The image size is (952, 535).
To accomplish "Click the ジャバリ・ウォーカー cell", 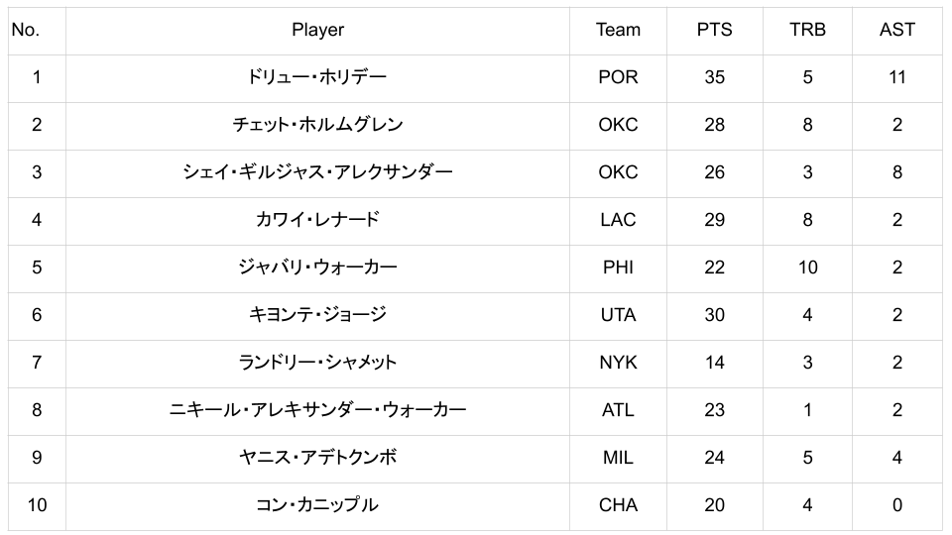I will click(x=317, y=267).
